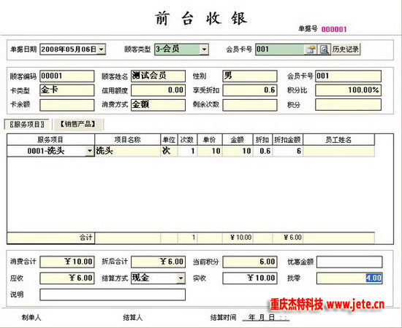Click the 折扣金额 cell showing 6
402x328 pixels.
(287, 151)
